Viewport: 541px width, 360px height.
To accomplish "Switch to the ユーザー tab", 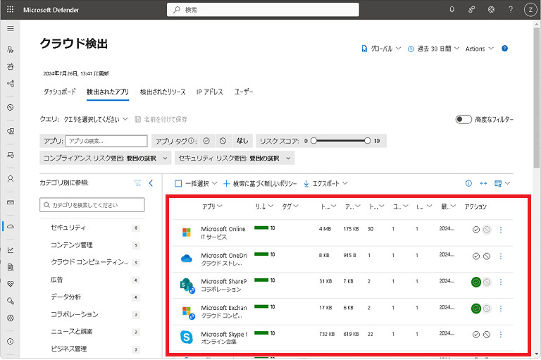I will [244, 92].
